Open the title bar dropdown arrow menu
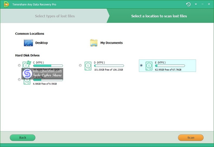This screenshot has width=214, height=147. point(196,4)
